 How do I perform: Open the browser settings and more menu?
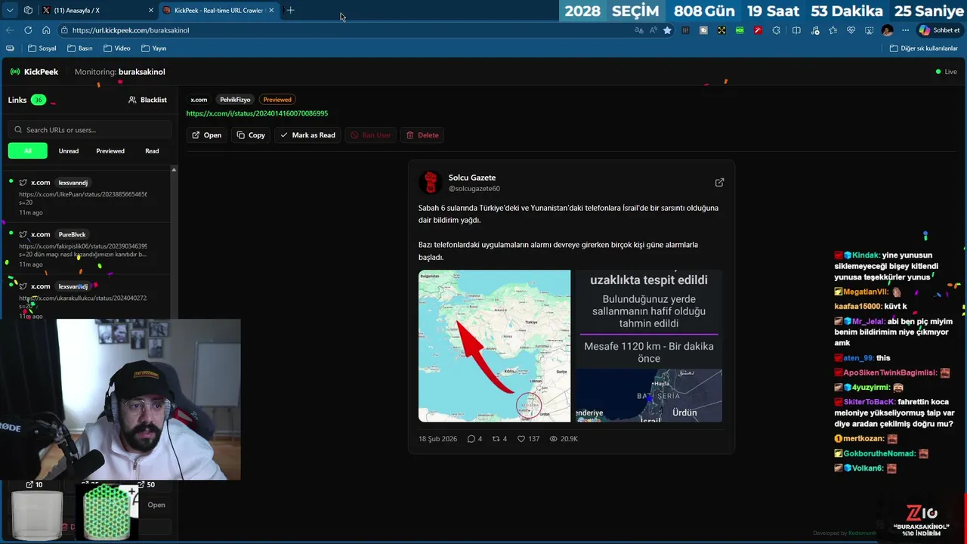pos(905,30)
